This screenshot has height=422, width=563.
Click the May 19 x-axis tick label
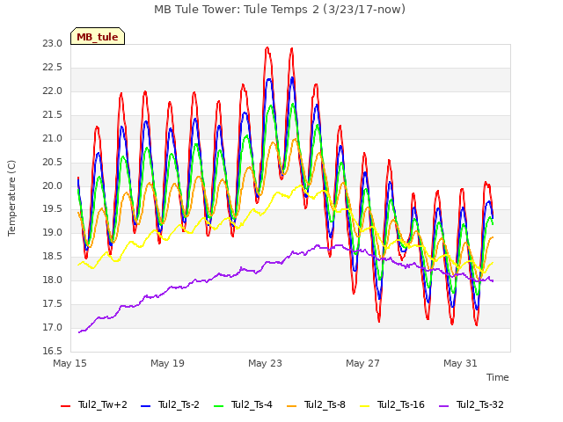pyautogui.click(x=167, y=363)
